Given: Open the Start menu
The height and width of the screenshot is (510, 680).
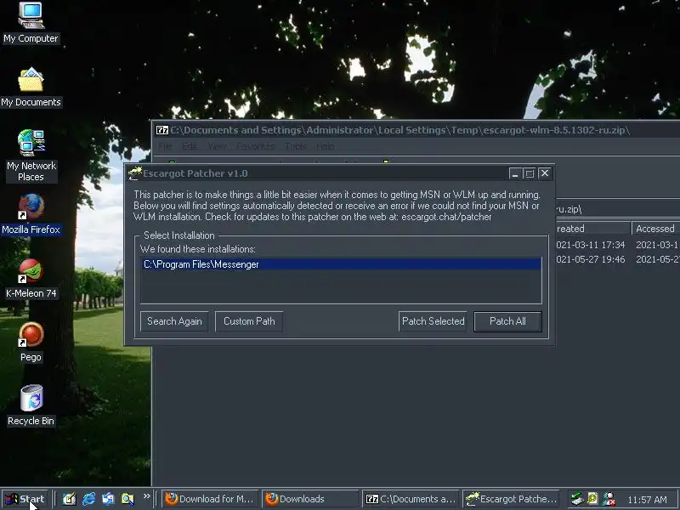Looking at the screenshot, I should pos(25,499).
